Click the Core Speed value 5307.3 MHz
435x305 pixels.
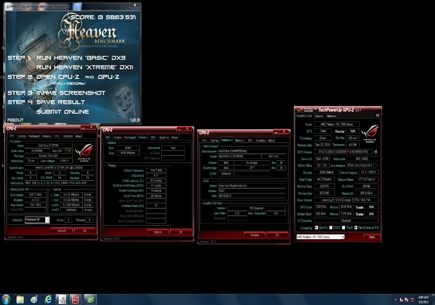[35, 195]
